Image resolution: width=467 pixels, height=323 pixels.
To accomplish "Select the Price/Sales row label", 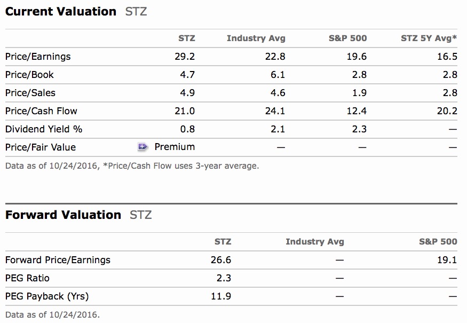I will (x=30, y=93).
